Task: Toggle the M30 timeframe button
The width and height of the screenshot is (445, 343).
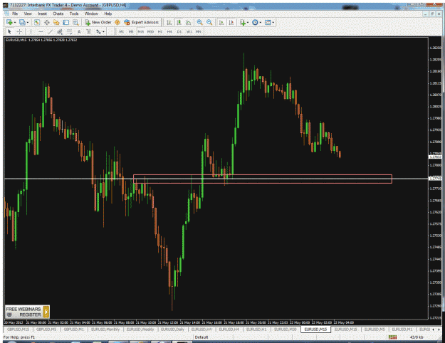Action: [150, 31]
